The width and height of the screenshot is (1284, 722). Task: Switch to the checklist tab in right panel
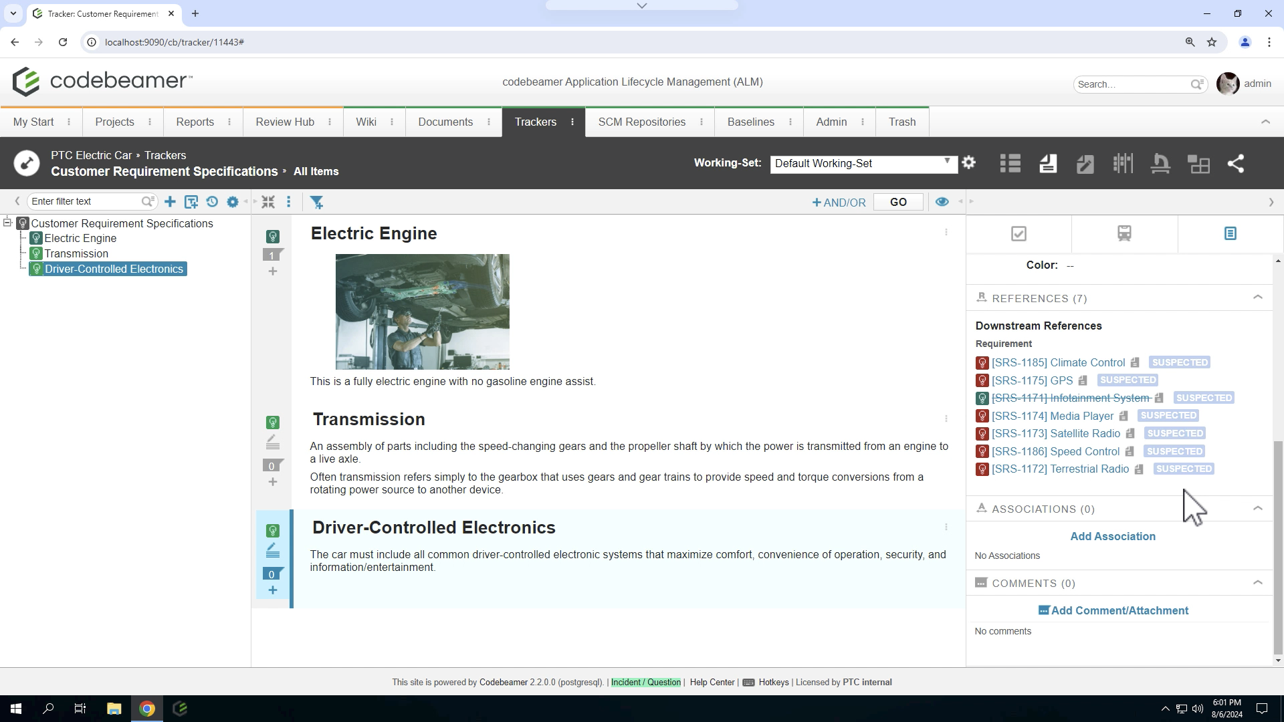tap(1019, 234)
